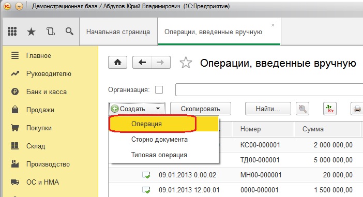Screen dimensions: 363x197
Task: Open the 1C main menu dropdown arrow
Action: click(x=19, y=6)
